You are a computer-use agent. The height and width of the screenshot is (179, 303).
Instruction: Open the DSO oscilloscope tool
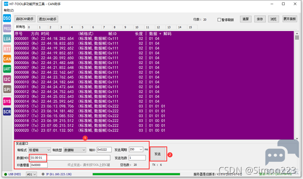pyautogui.click(x=7, y=18)
